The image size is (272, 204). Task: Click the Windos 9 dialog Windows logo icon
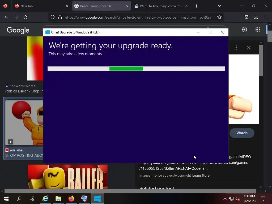coord(47,32)
